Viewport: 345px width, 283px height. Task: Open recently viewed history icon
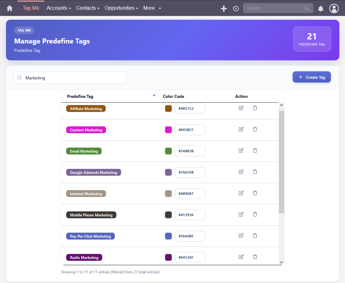tap(236, 8)
